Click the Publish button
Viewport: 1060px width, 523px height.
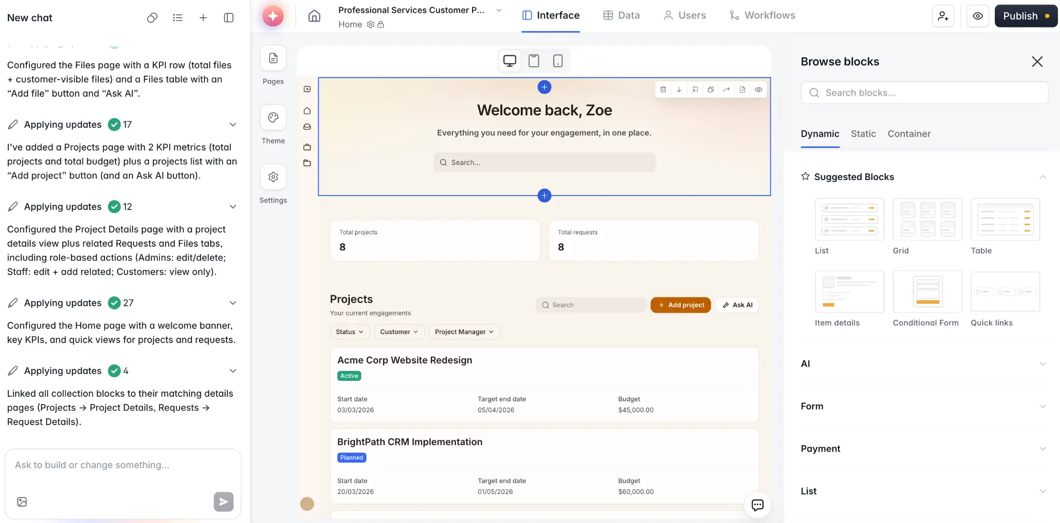pyautogui.click(x=1024, y=16)
